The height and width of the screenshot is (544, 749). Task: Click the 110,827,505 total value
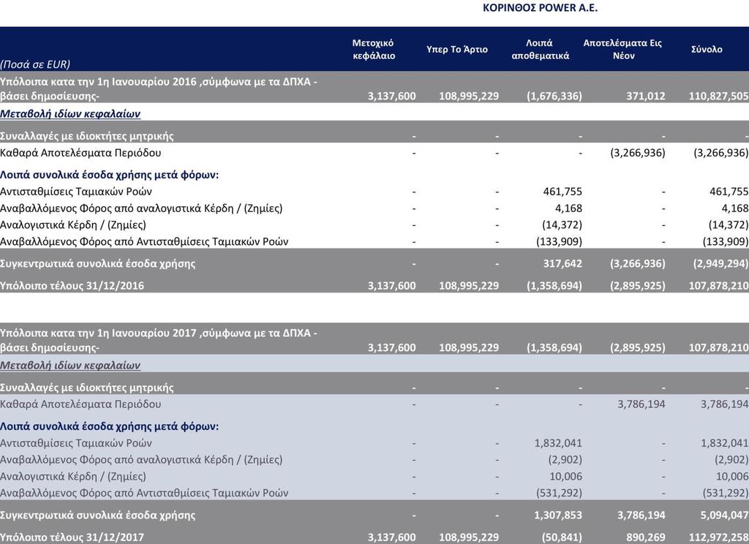tap(718, 96)
